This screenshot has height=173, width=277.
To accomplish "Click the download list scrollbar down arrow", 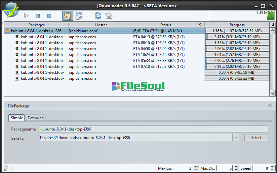I will (x=272, y=93).
